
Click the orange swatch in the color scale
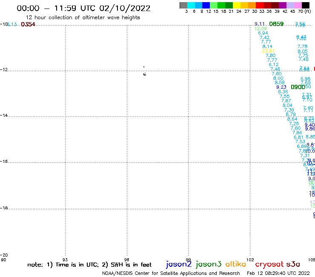(x=252, y=5)
